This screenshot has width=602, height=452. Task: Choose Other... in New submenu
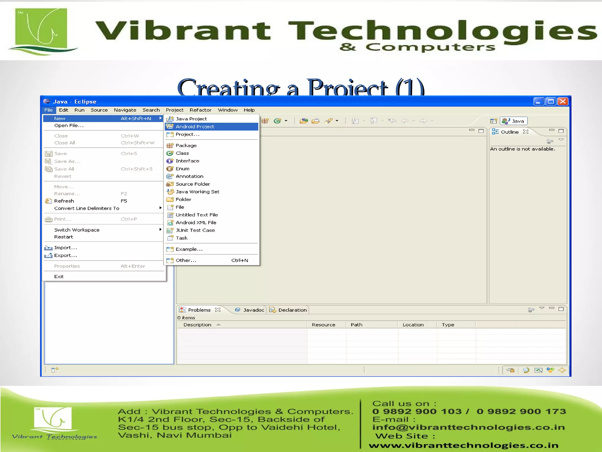[186, 260]
